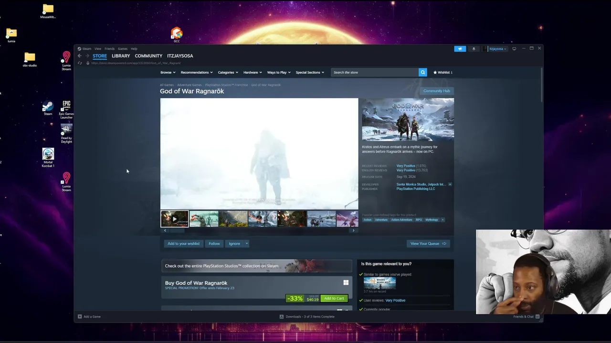611x343 pixels.
Task: Open Mortal Kombat 1 desktop shortcut
Action: (48, 157)
